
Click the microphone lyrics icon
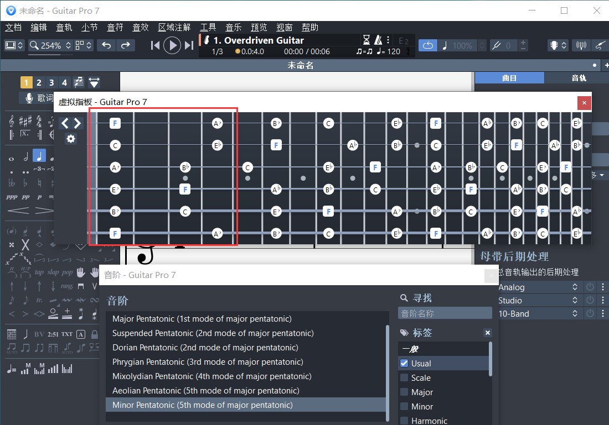(29, 98)
